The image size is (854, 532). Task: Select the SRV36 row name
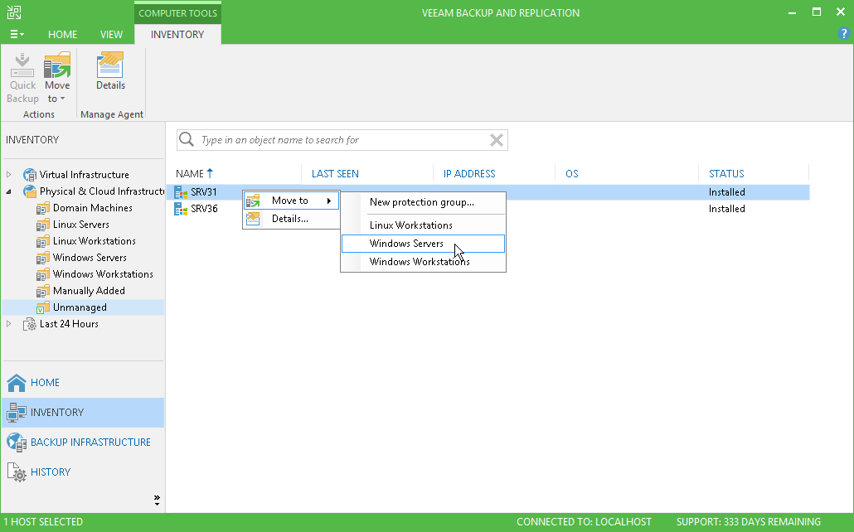click(x=204, y=209)
